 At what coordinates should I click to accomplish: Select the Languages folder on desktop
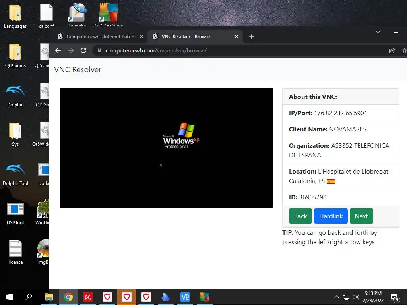point(16,16)
